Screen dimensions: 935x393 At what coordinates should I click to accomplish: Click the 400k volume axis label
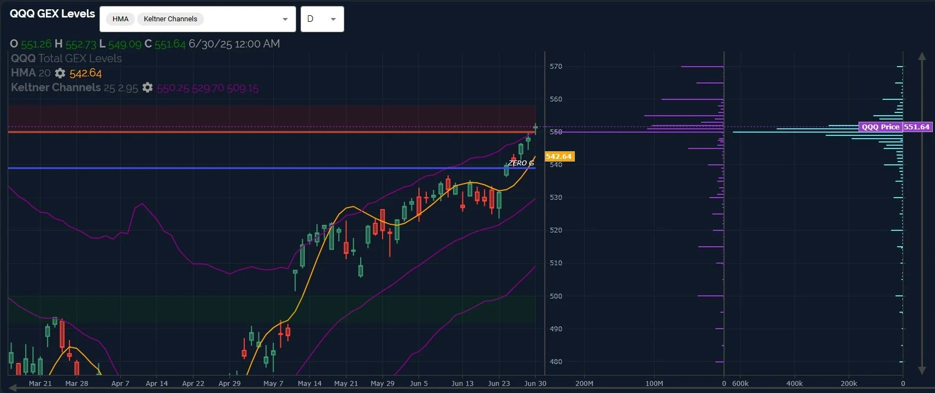point(795,384)
